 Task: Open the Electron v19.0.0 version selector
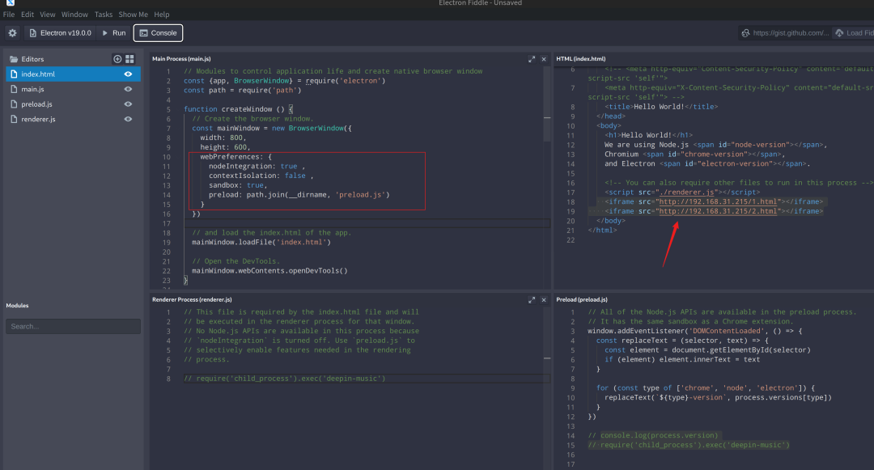60,33
